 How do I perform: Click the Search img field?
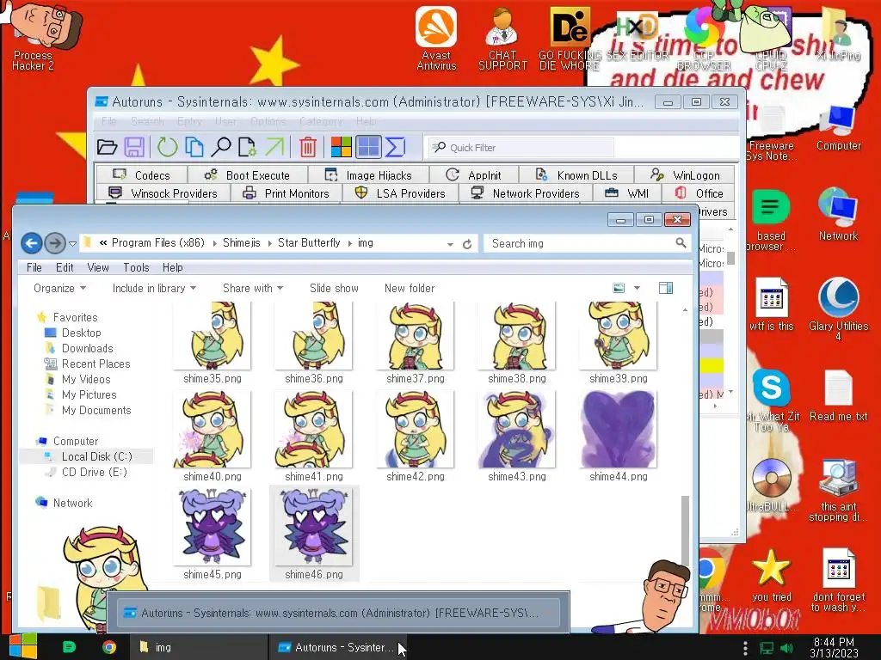tap(587, 243)
